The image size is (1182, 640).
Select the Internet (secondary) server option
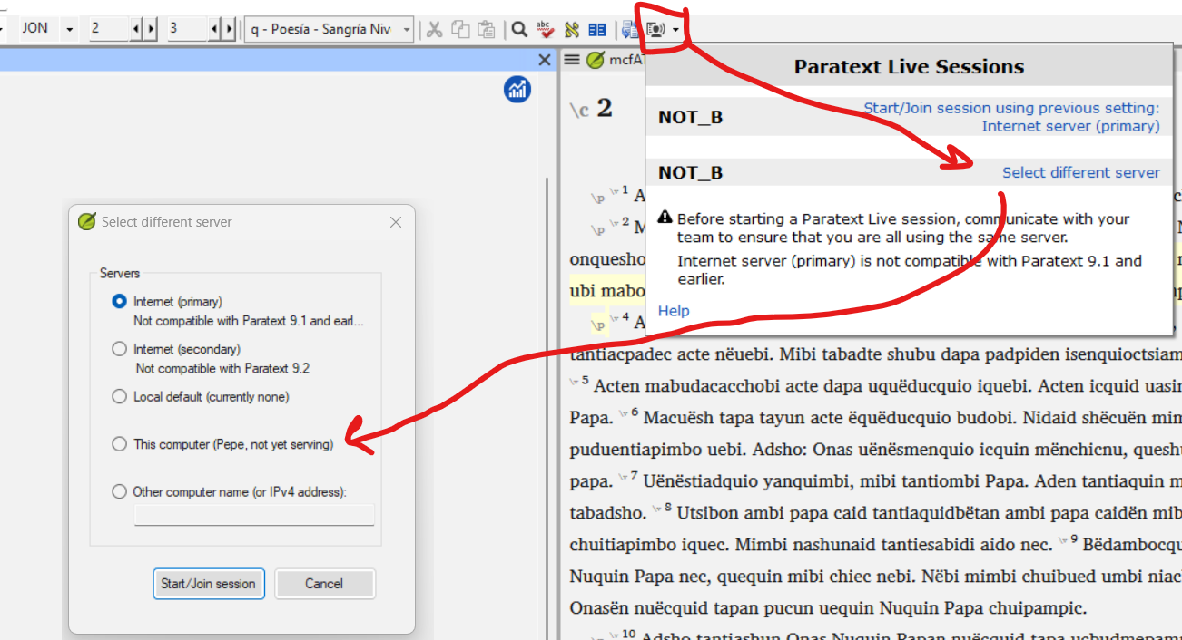click(119, 349)
